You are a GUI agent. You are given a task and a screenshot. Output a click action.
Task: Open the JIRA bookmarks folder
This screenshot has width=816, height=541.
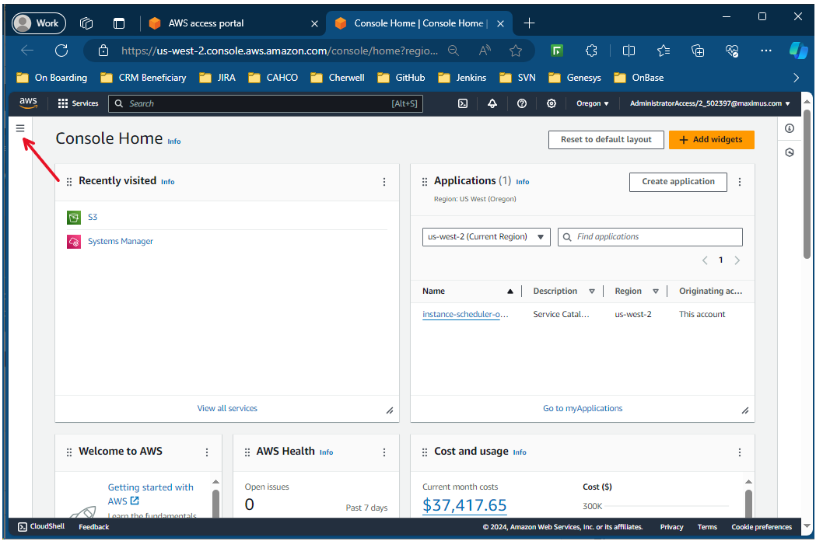[x=218, y=78]
